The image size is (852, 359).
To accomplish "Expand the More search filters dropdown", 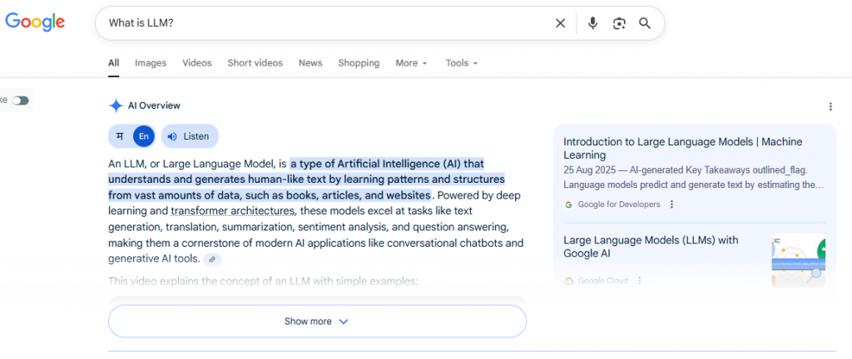I will click(x=411, y=63).
